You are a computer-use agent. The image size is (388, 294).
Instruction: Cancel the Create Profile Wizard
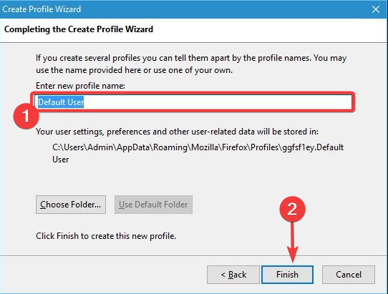click(x=349, y=275)
